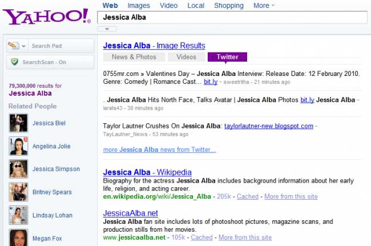Select the Web search tab

(x=110, y=6)
